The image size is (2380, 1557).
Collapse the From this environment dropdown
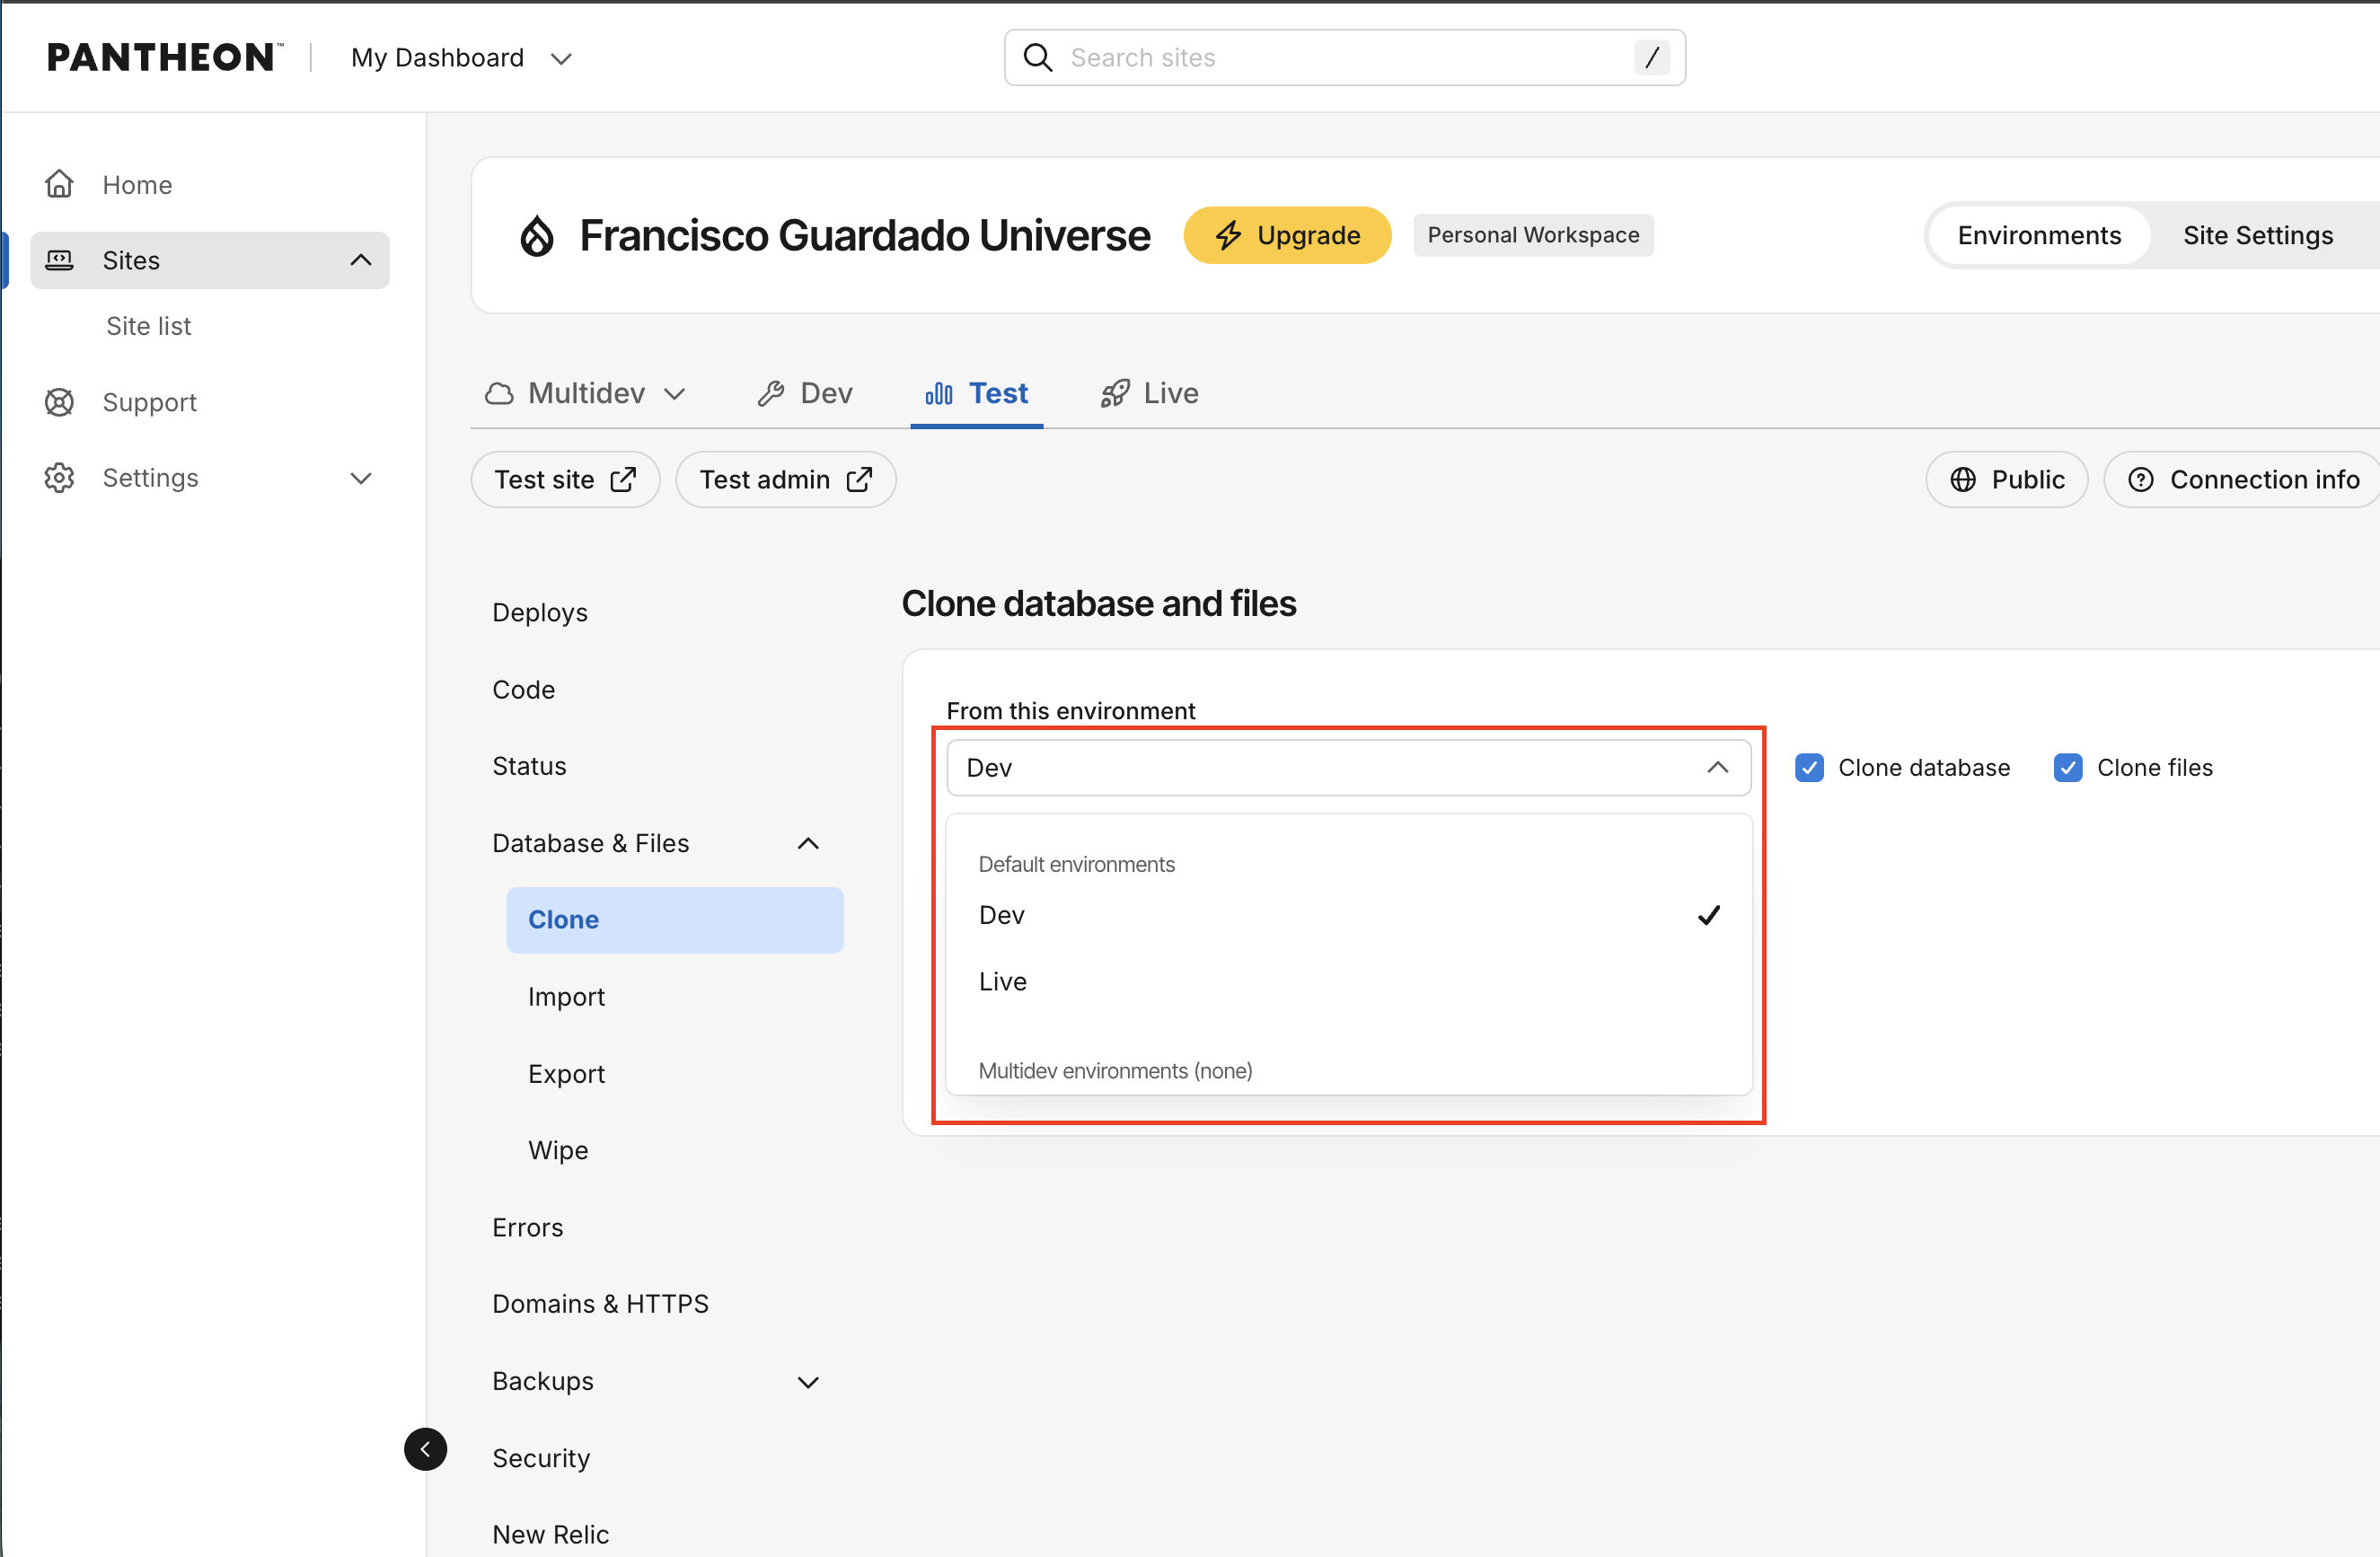(1348, 768)
